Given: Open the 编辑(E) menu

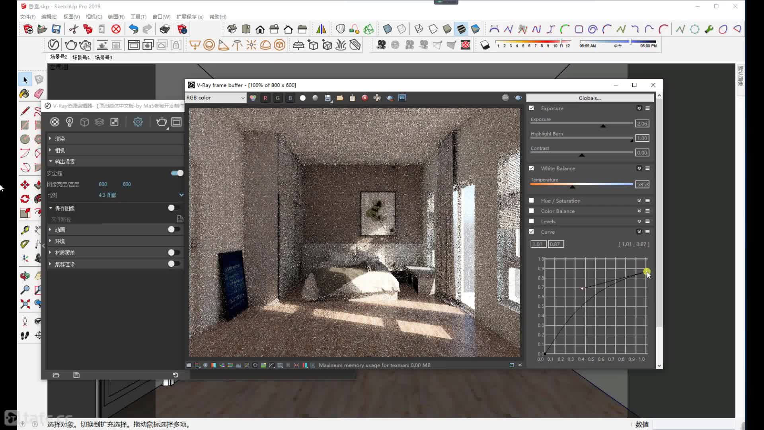Looking at the screenshot, I should click(x=49, y=17).
